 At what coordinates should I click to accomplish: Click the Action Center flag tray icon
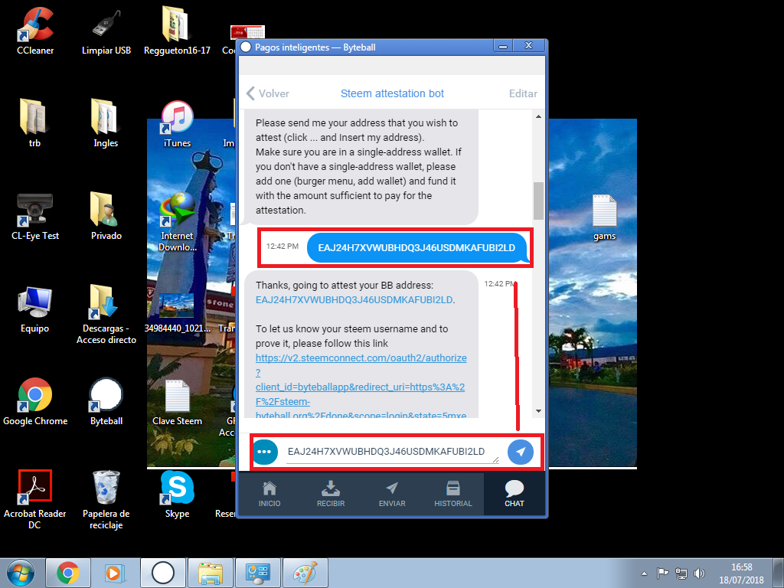click(662, 573)
